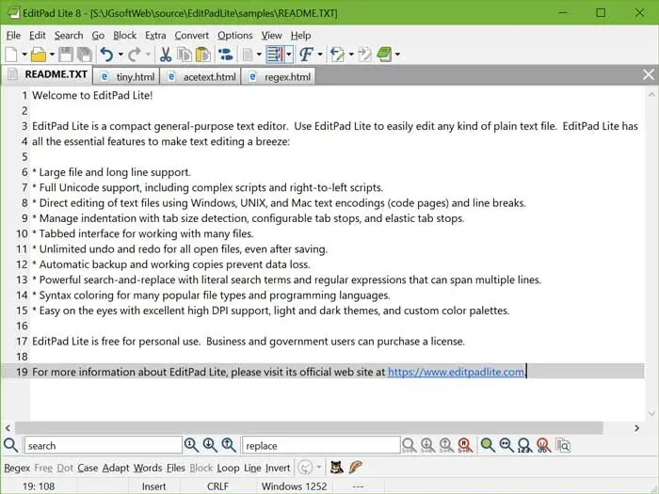
Task: Click the Save All icon
Action: tap(85, 55)
